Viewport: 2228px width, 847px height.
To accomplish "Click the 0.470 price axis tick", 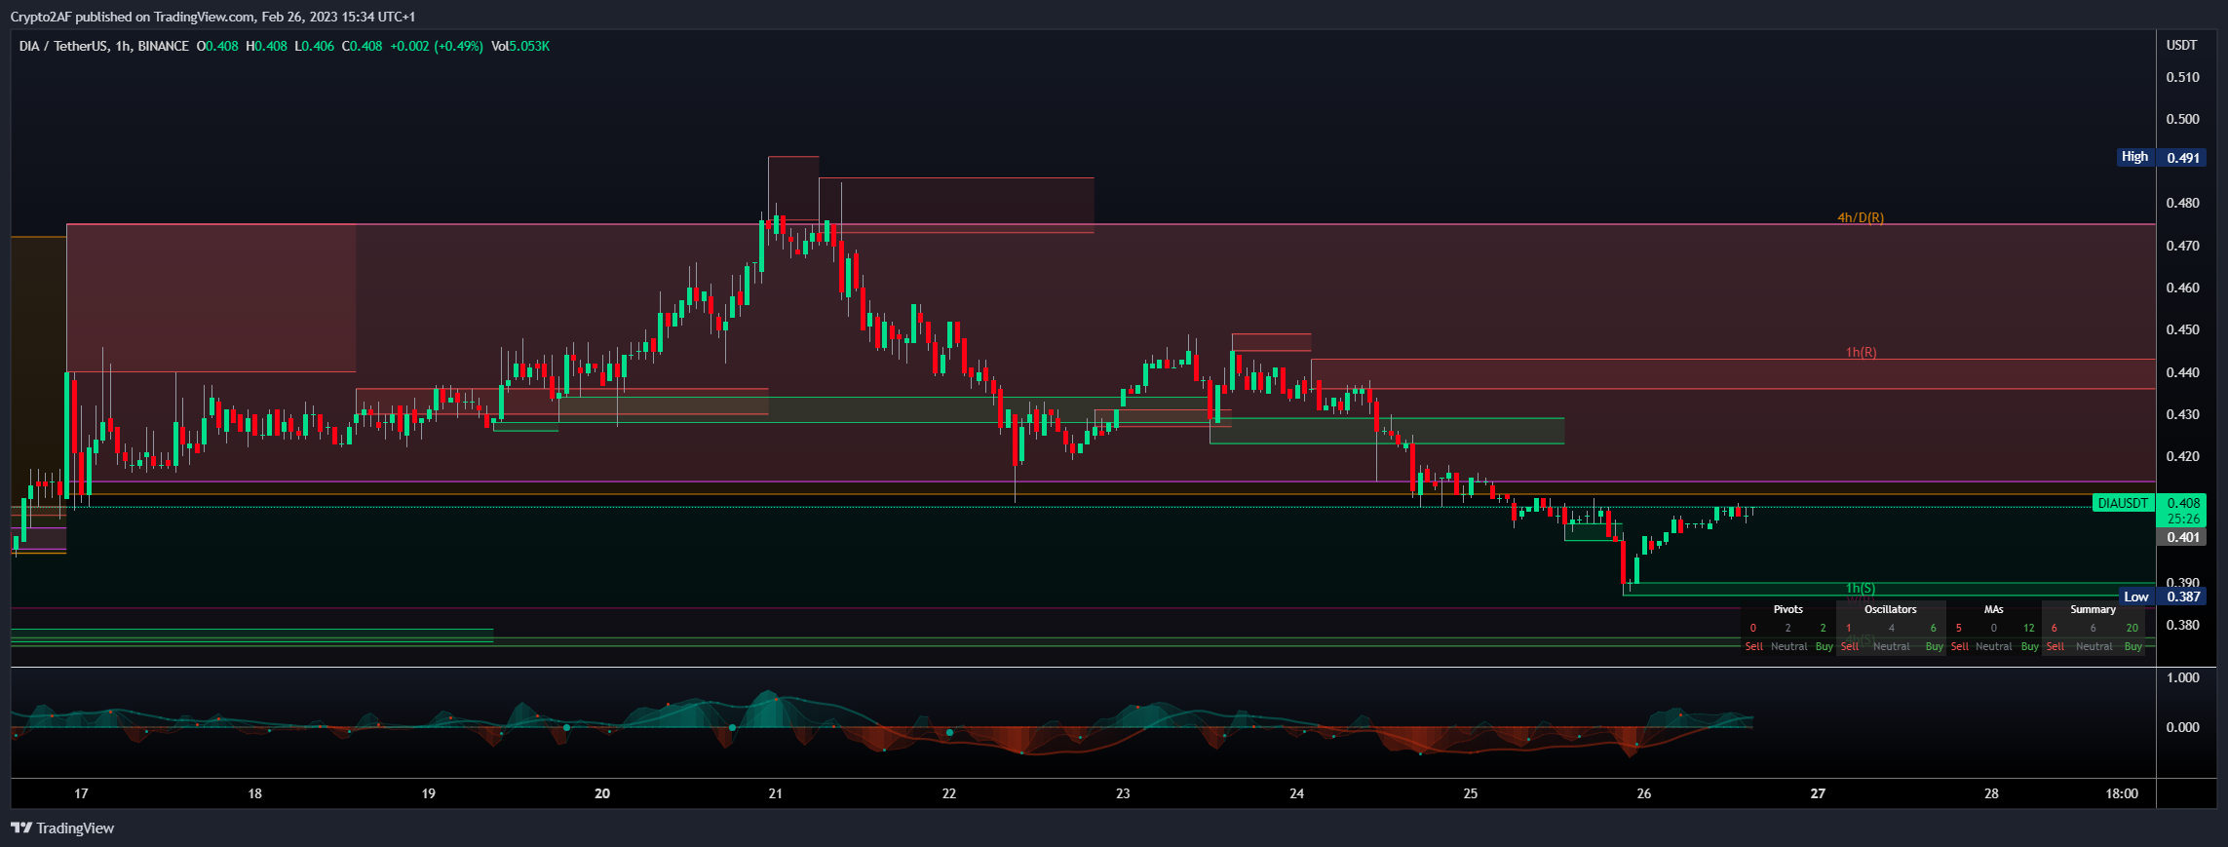I will (x=2182, y=246).
